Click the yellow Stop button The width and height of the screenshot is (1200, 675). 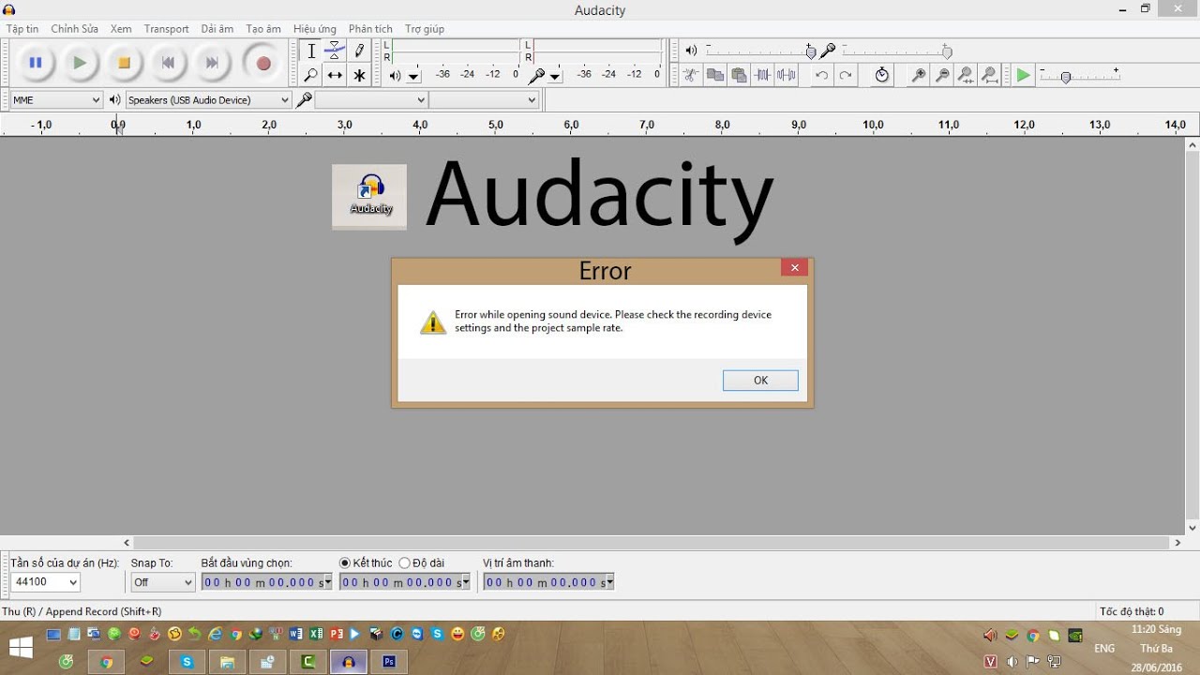tap(124, 63)
